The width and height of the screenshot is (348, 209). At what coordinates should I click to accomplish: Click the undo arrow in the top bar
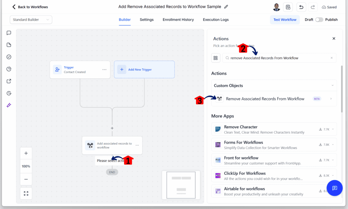pyautogui.click(x=301, y=7)
